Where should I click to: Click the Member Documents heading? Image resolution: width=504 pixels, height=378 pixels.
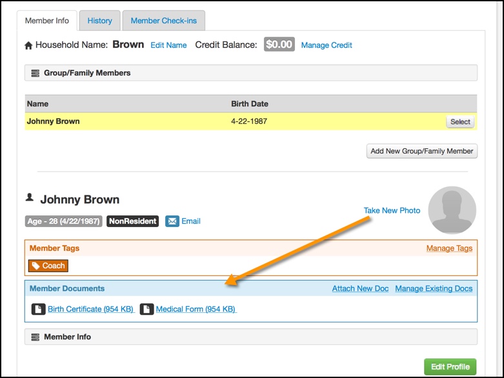click(x=67, y=288)
